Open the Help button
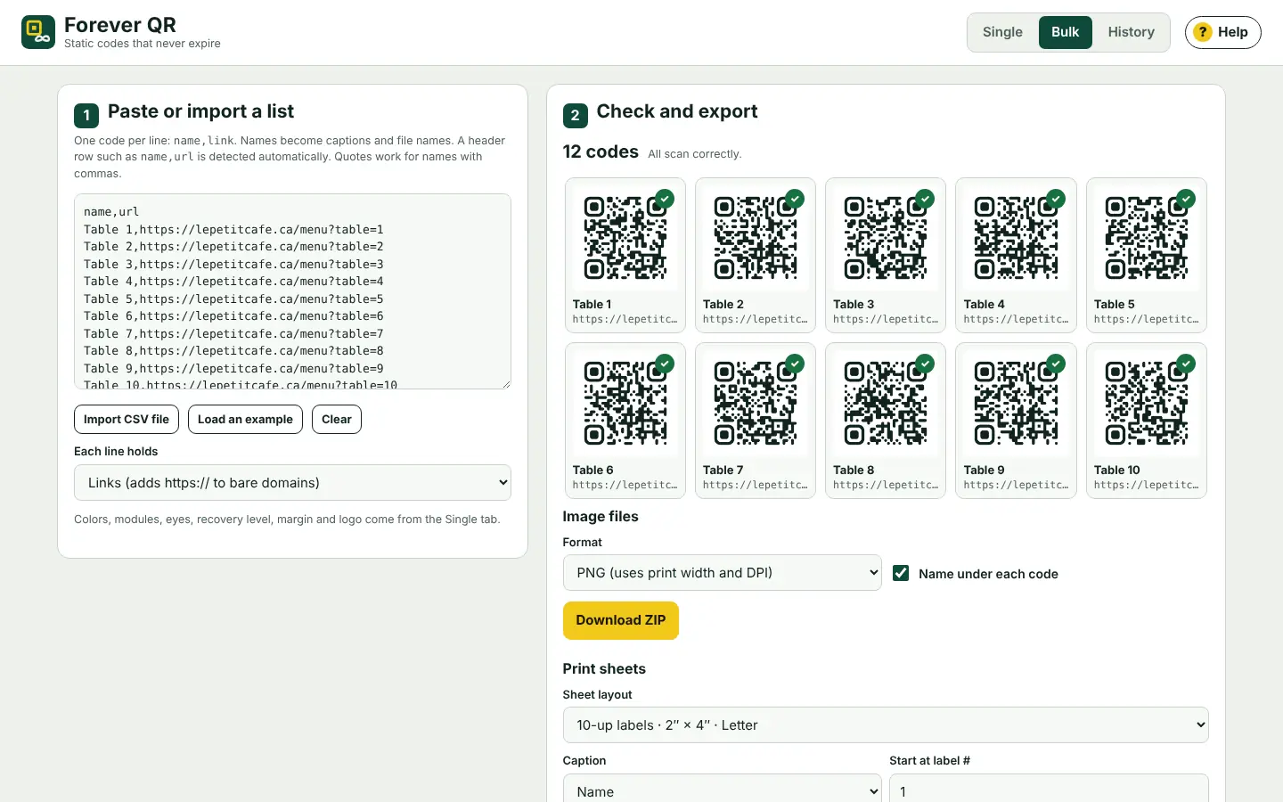 (x=1222, y=32)
